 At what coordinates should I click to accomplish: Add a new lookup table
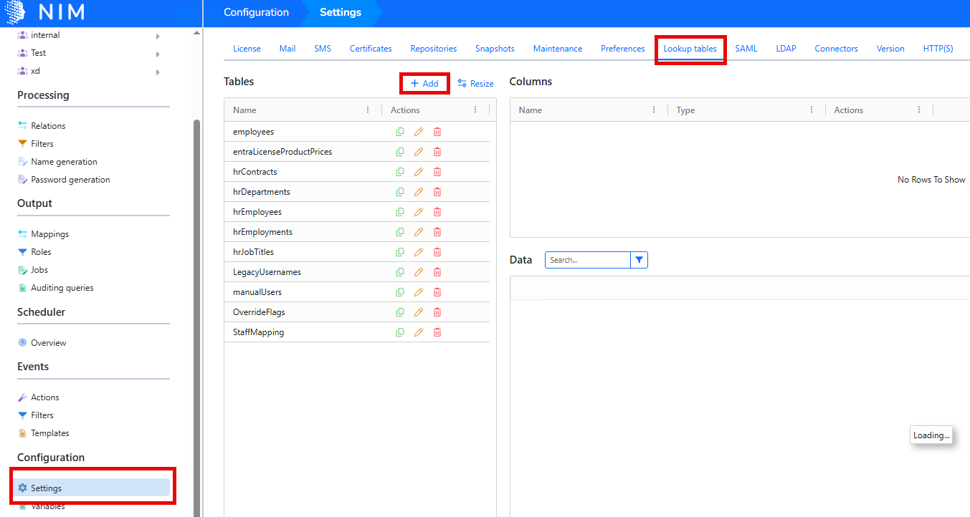pyautogui.click(x=424, y=84)
